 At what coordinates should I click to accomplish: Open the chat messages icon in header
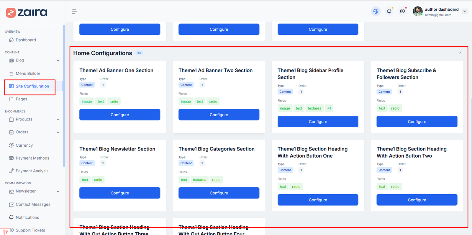pos(402,11)
